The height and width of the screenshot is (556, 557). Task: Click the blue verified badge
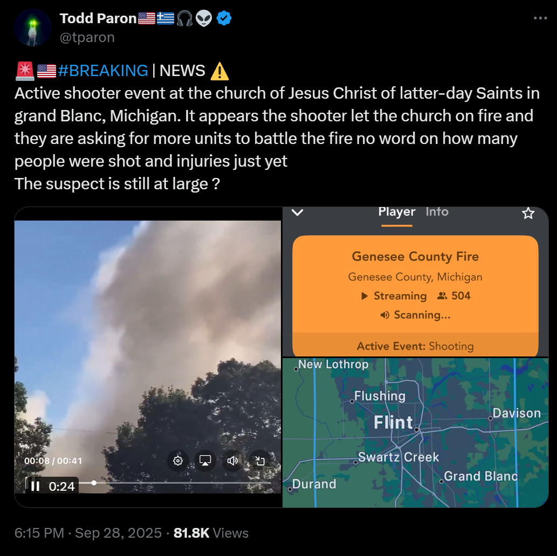(224, 18)
